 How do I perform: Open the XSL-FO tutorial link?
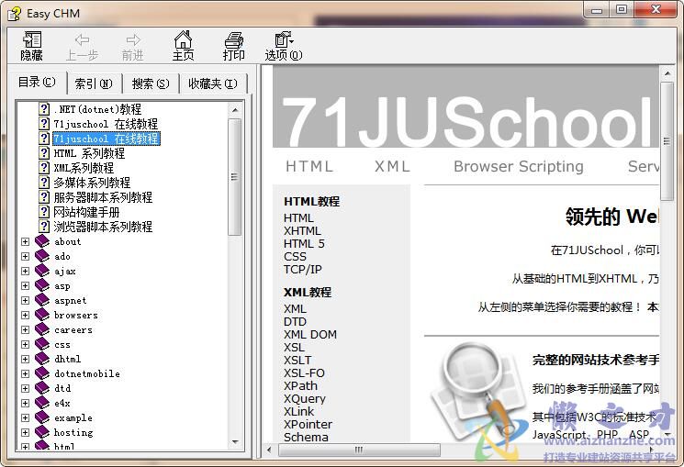point(304,372)
